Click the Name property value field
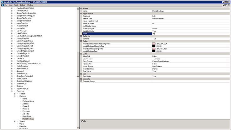The image size is (231, 130). tap(191, 11)
